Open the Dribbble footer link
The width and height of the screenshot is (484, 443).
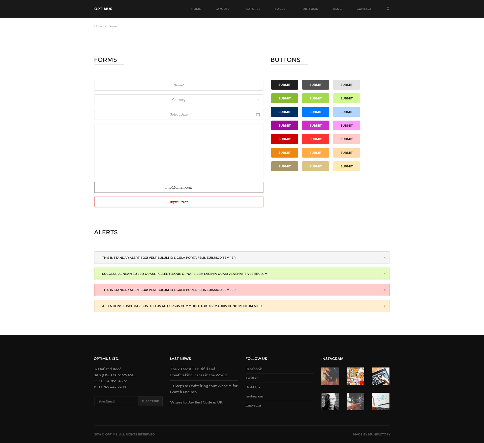pyautogui.click(x=253, y=387)
